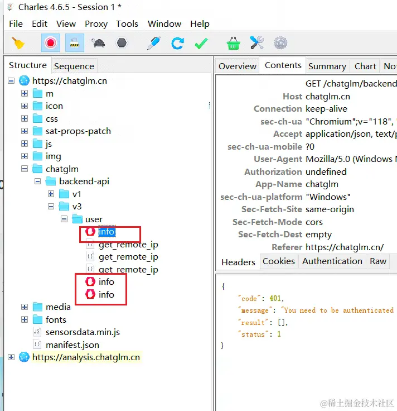This screenshot has width=397, height=411.
Task: Click the backend-api folder icon
Action: (51, 181)
